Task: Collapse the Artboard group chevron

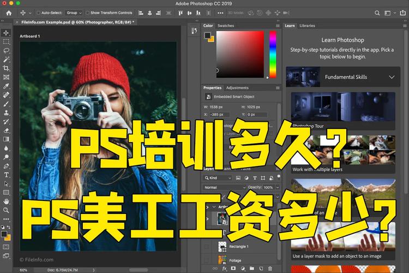Action: click(214, 207)
